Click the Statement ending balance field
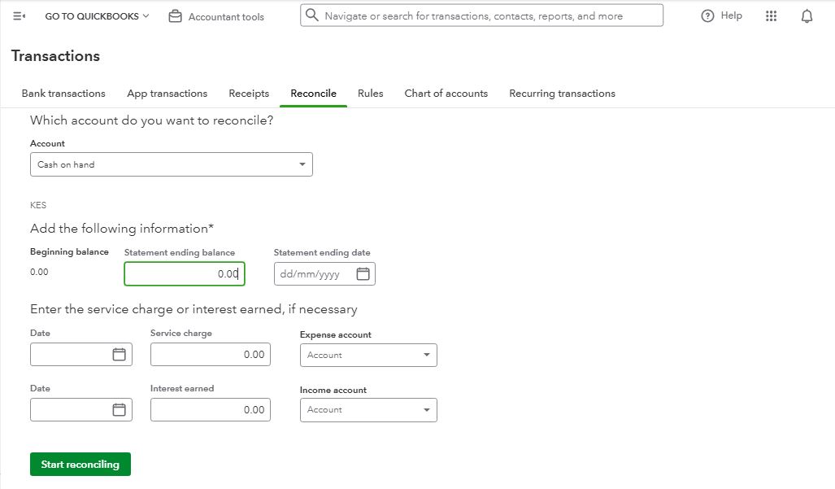The width and height of the screenshot is (835, 489). (184, 274)
